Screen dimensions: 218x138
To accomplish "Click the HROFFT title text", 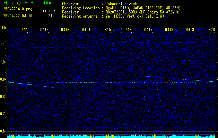I will coord(21,3).
